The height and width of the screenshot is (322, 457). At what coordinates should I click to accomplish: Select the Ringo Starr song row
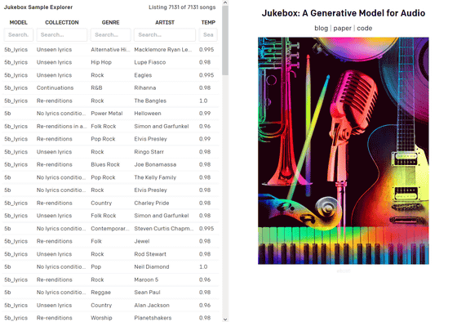click(110, 152)
